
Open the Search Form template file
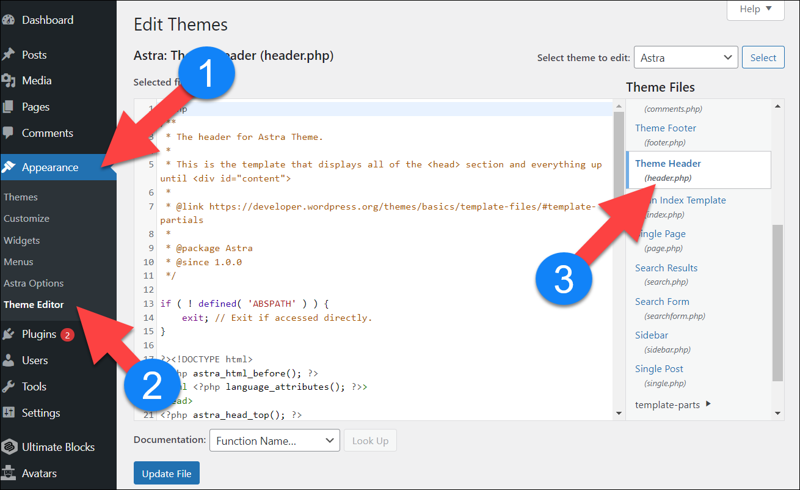point(670,309)
